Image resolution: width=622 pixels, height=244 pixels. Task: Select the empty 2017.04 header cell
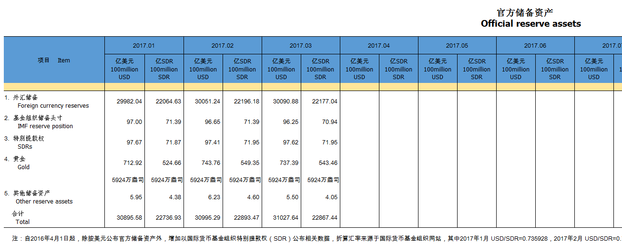(379, 46)
